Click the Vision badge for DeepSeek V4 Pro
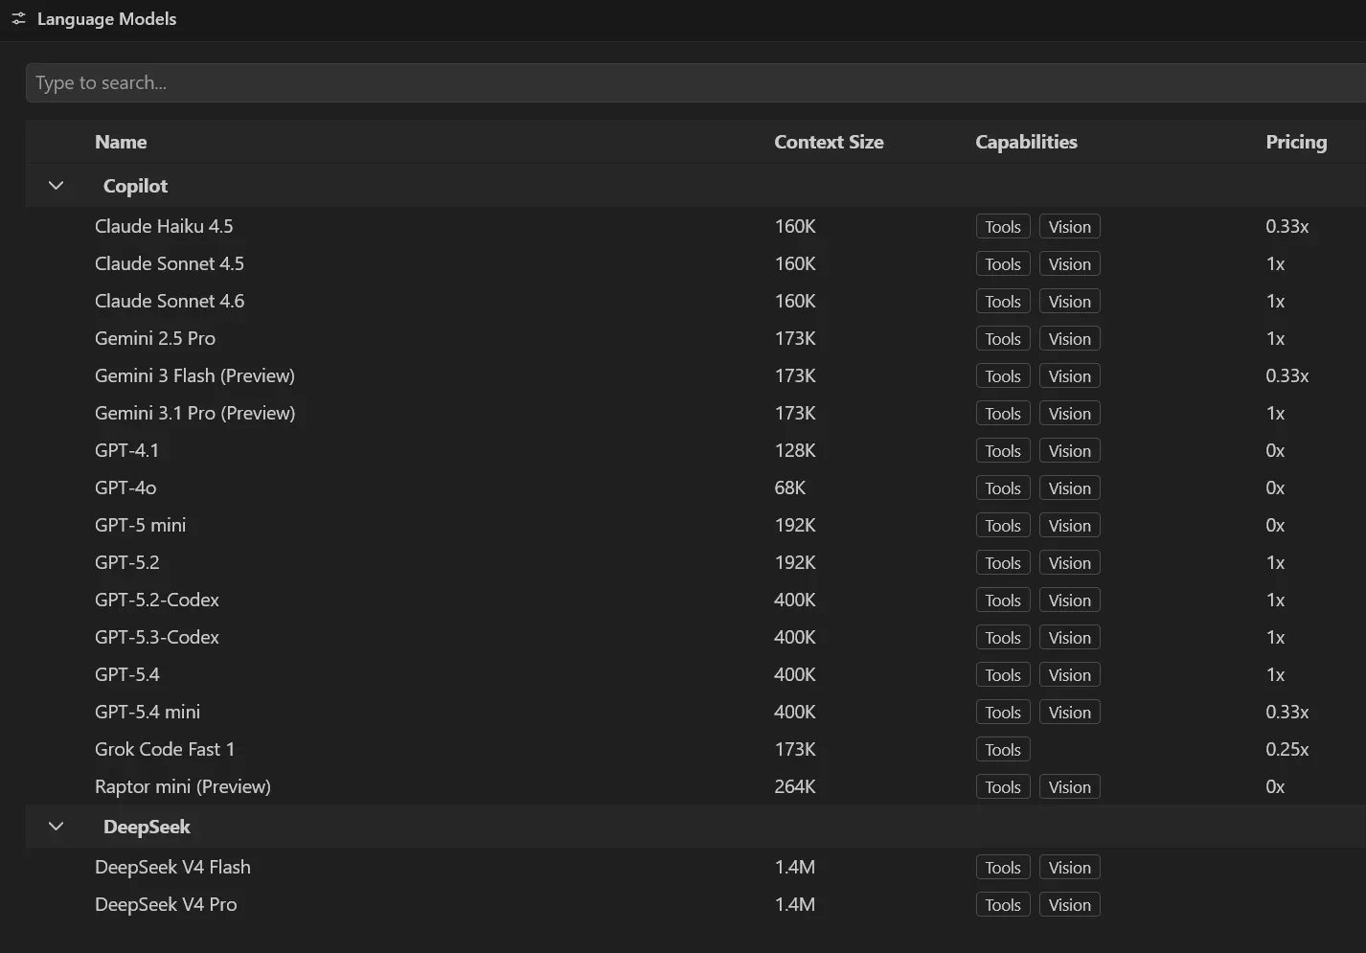 pyautogui.click(x=1070, y=905)
